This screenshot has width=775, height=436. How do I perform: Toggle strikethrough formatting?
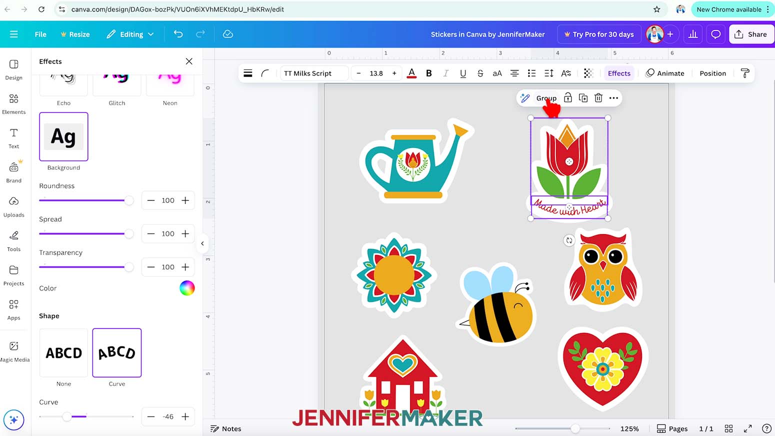[480, 73]
